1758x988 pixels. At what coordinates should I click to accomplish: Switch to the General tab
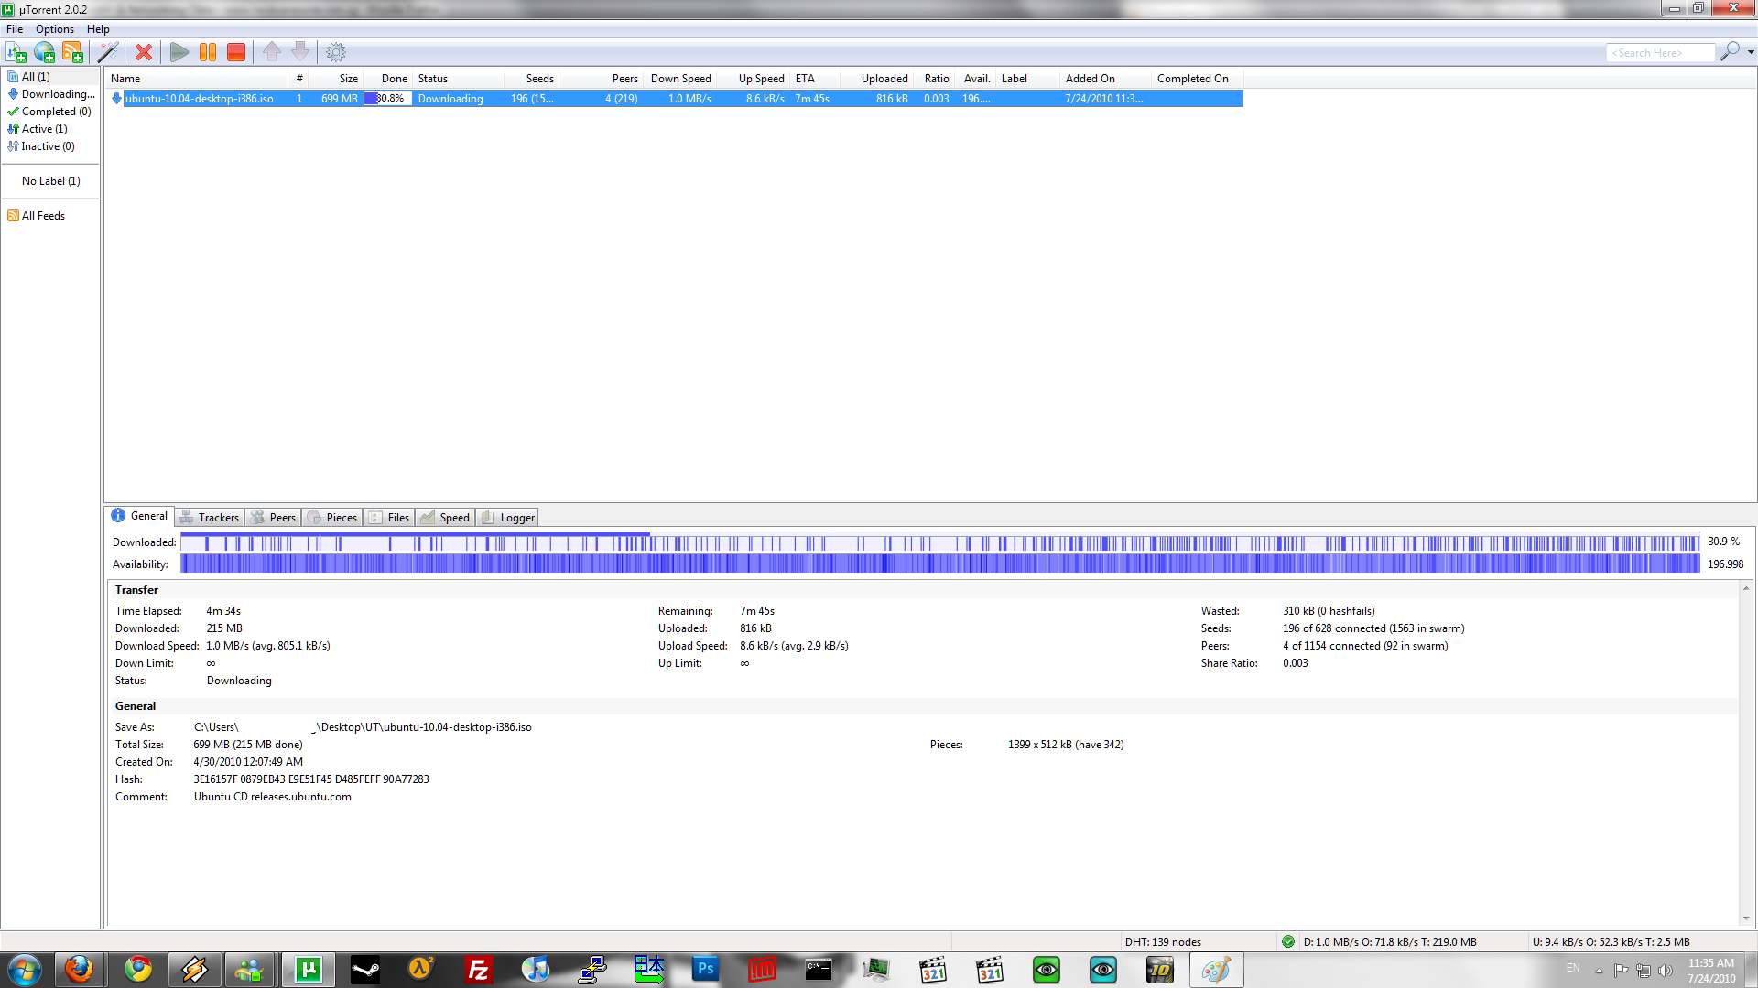[x=140, y=516]
